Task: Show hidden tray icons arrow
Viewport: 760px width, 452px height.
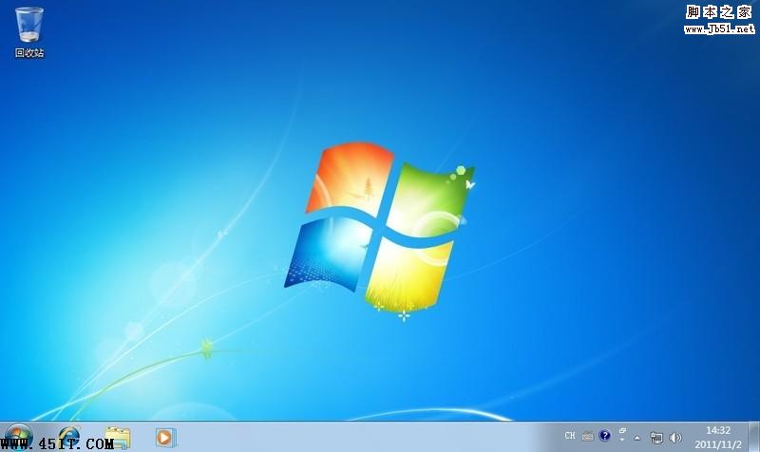Action: pyautogui.click(x=637, y=438)
